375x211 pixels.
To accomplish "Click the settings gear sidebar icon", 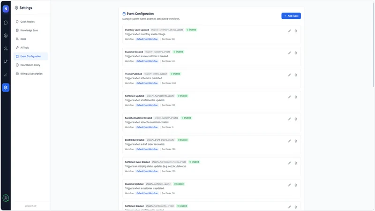I will (6, 88).
